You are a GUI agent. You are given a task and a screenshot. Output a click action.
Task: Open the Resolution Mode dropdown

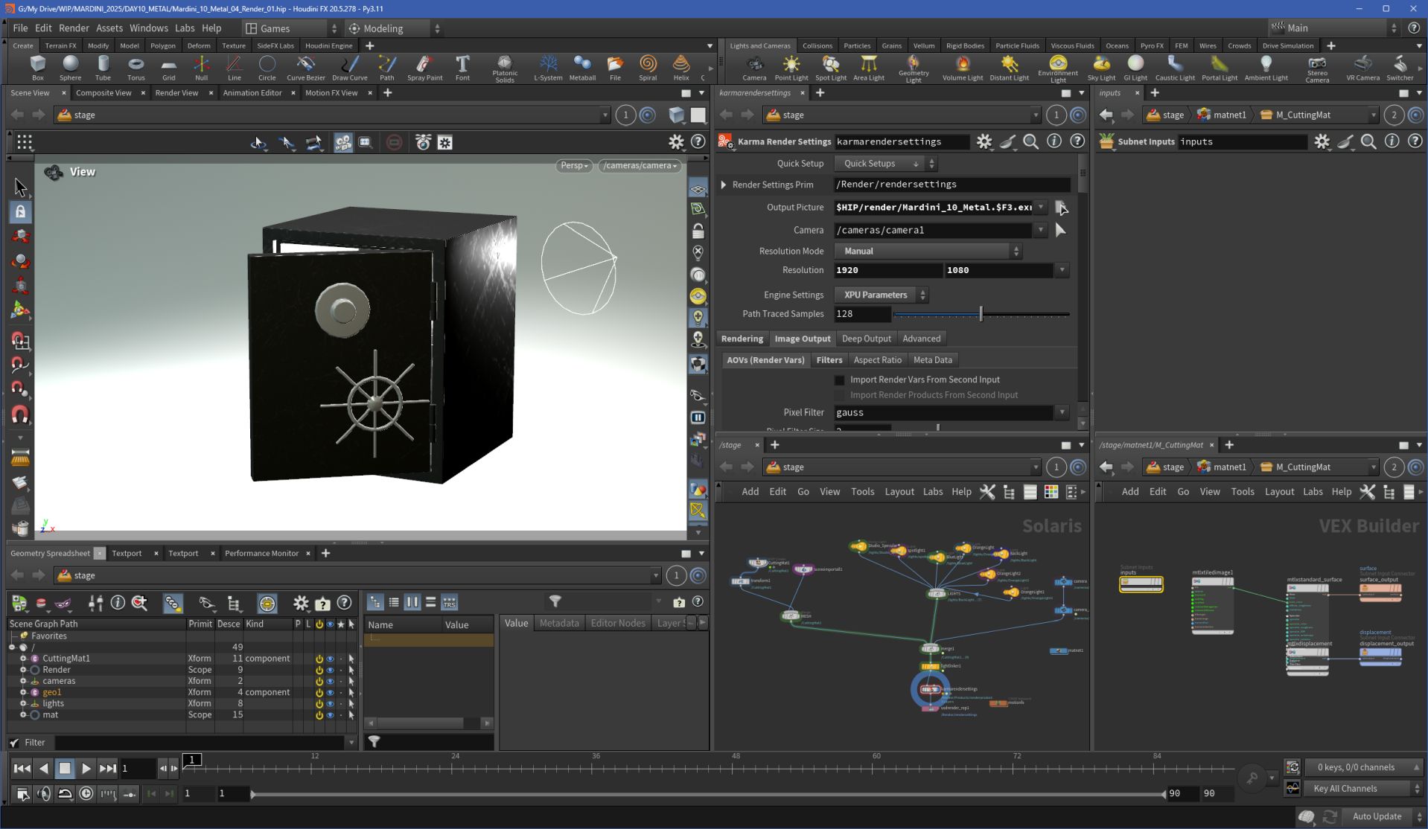[x=928, y=252]
